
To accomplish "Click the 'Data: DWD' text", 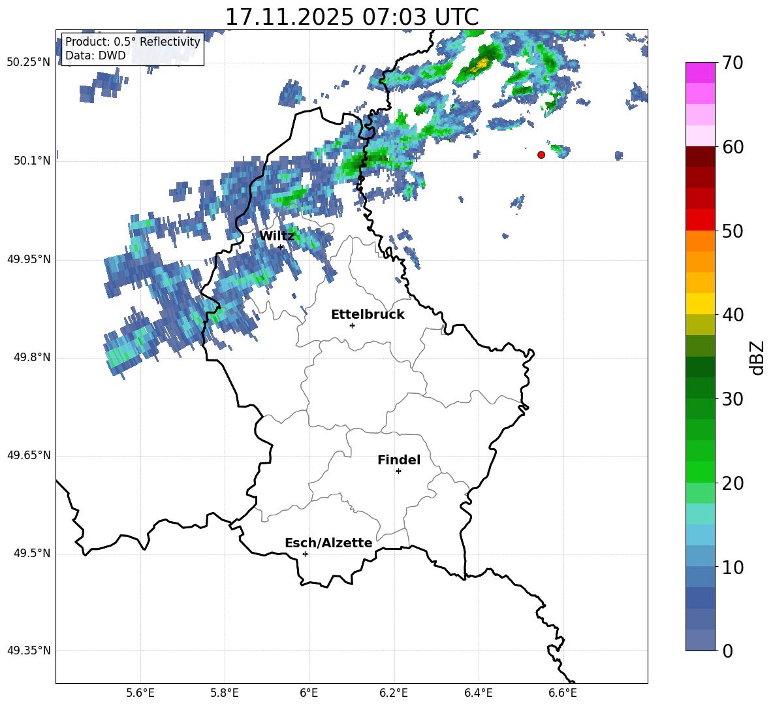I will pos(95,56).
